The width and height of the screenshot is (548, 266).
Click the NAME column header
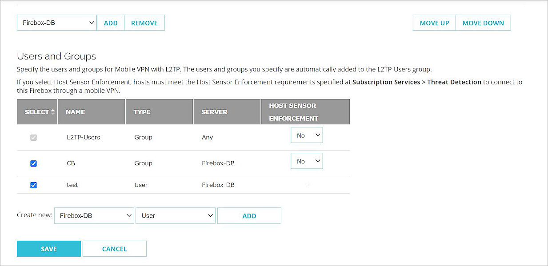(75, 112)
